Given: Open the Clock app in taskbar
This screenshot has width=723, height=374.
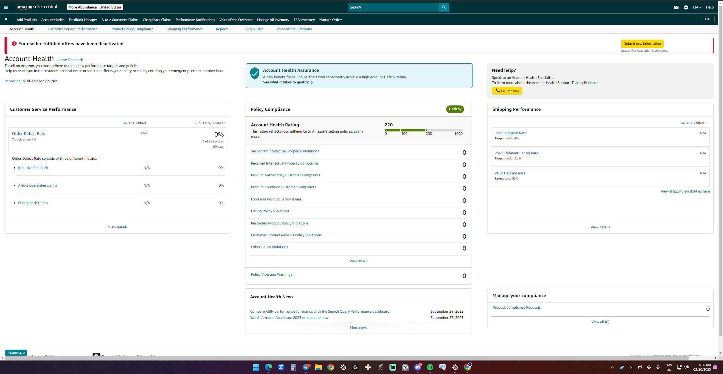Looking at the screenshot, I should [x=405, y=367].
